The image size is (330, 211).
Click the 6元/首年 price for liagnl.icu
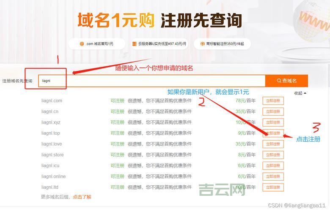click(247, 166)
